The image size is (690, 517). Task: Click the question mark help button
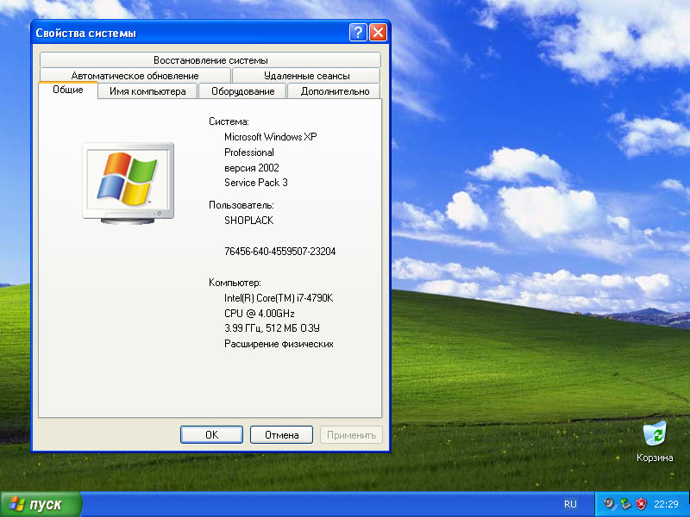click(358, 33)
